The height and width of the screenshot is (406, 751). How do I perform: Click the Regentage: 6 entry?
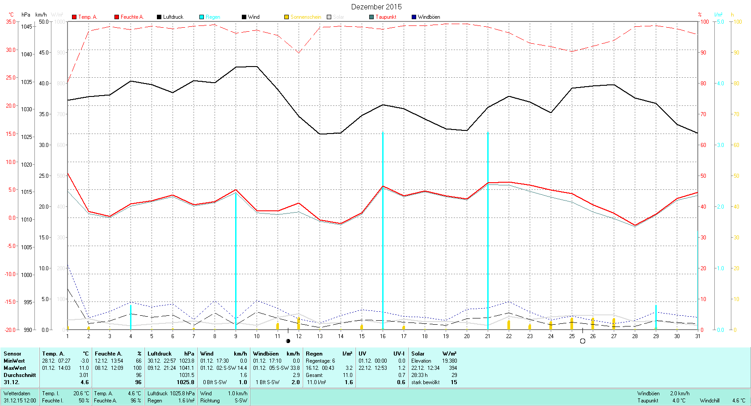pyautogui.click(x=321, y=361)
